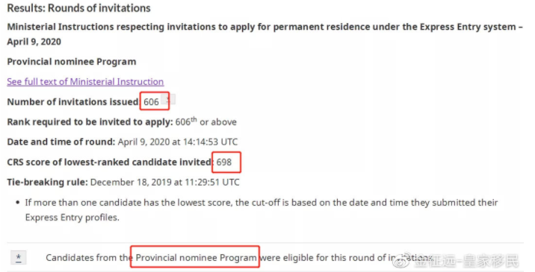Click the Tie-breaking rule label
This screenshot has width=535, height=272.
pyautogui.click(x=47, y=182)
